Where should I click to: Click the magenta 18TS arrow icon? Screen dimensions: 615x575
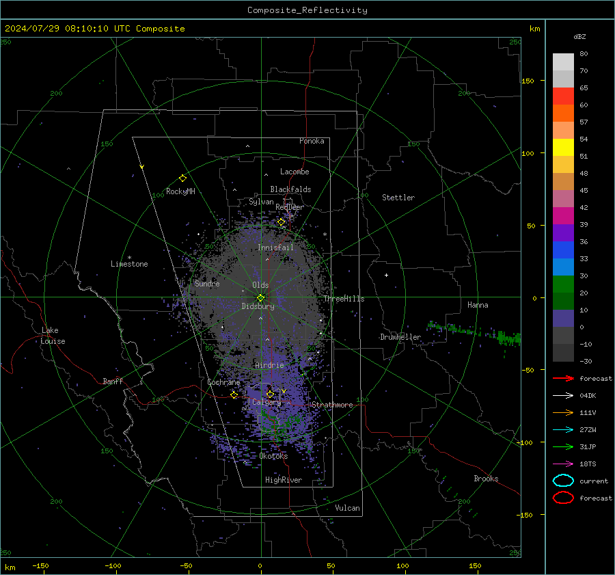point(563,464)
